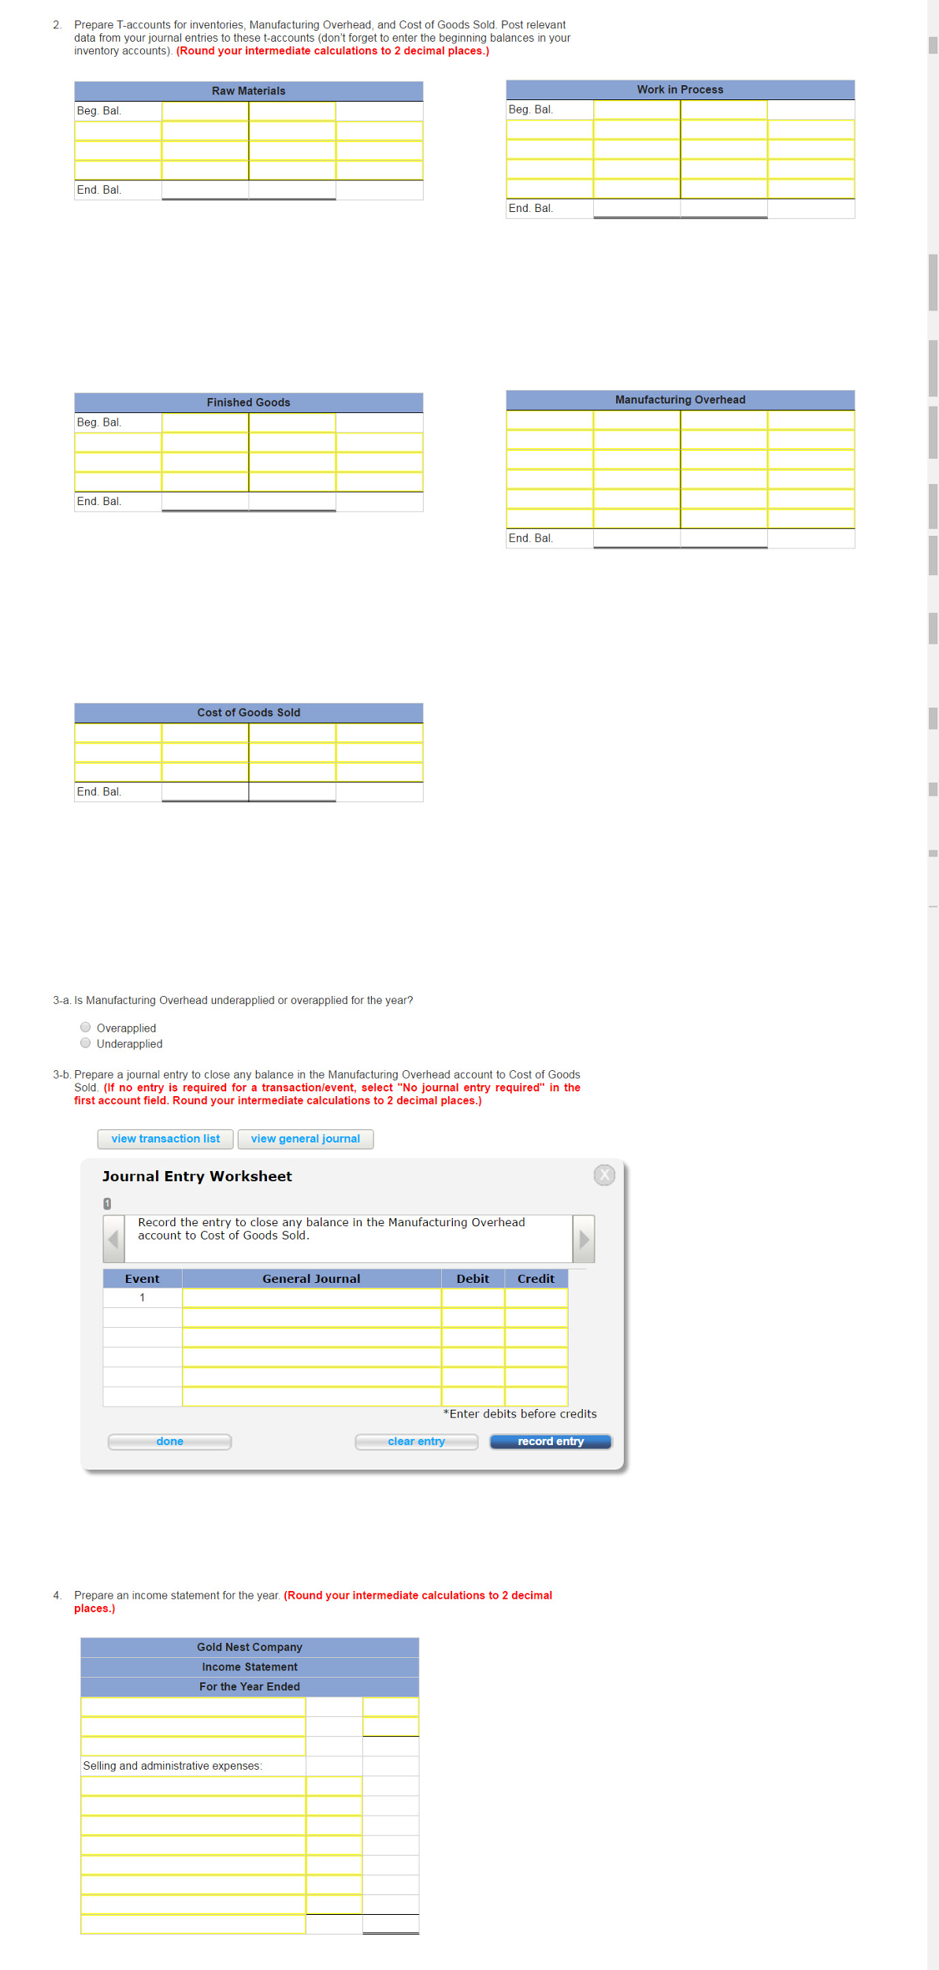Click the page vertical scrollbar
939x1970 pixels.
coord(933,985)
